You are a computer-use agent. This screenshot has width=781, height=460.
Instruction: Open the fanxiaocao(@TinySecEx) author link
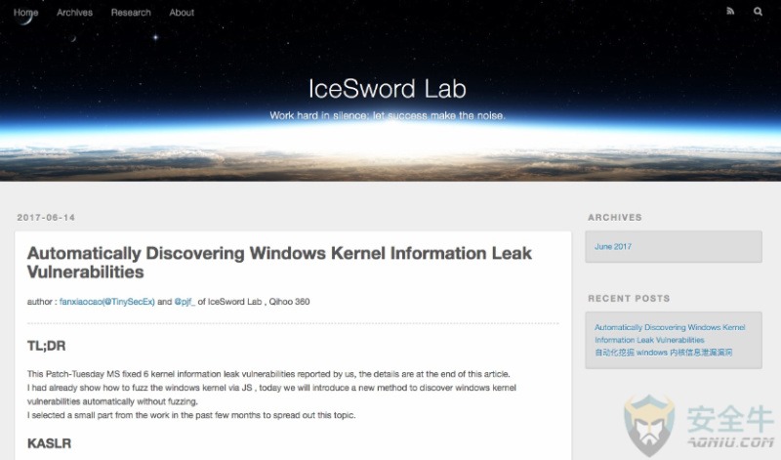click(107, 302)
